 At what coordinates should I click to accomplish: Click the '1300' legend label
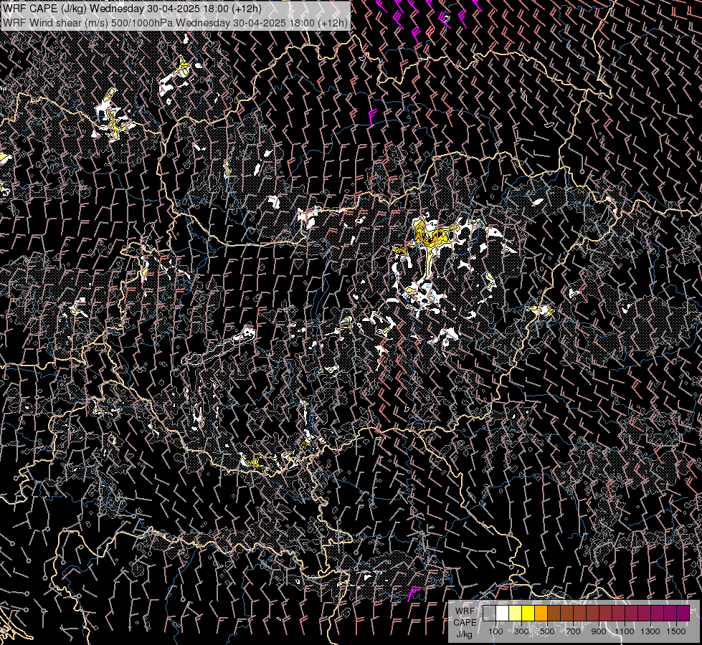tap(650, 631)
